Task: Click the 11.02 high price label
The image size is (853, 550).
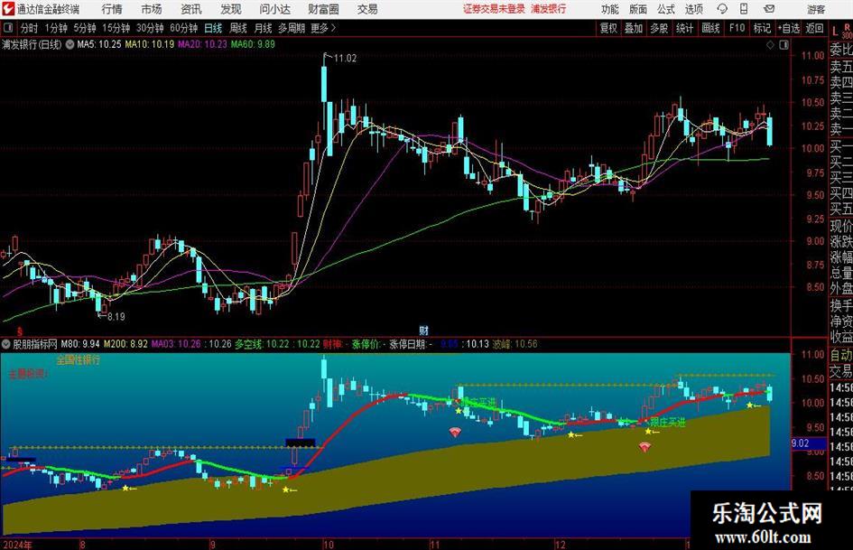Action: [345, 59]
